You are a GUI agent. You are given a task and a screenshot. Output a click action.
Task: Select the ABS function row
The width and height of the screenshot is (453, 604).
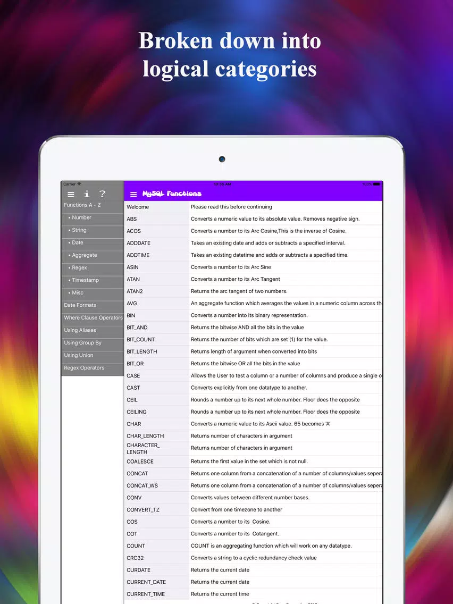coord(253,219)
